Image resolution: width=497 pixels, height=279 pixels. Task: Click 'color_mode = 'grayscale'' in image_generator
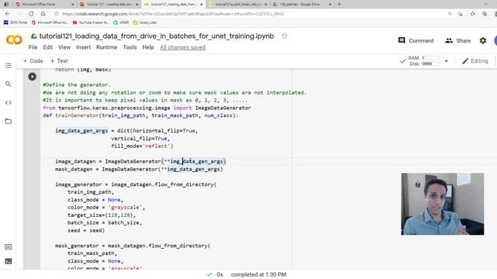(106, 208)
